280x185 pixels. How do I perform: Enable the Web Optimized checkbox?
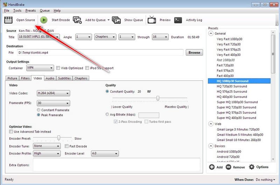pos(58,68)
